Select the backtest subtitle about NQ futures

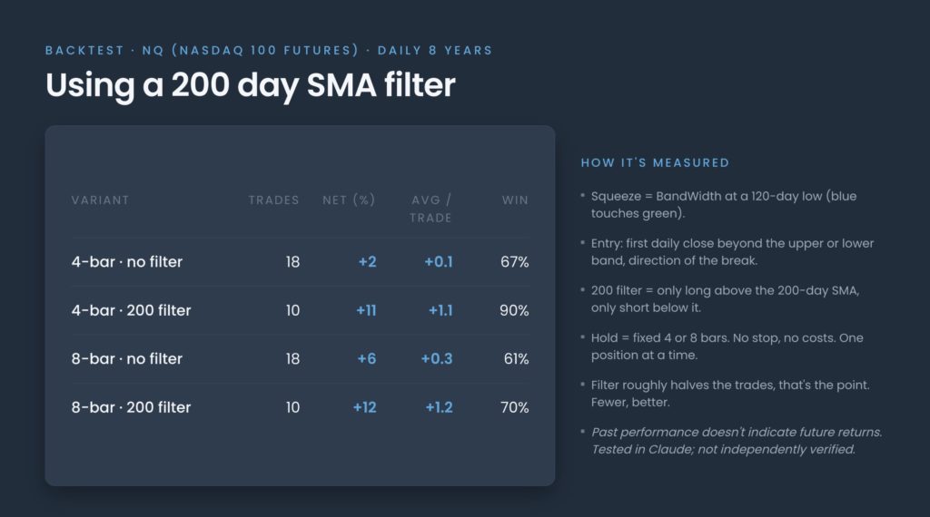(x=269, y=50)
